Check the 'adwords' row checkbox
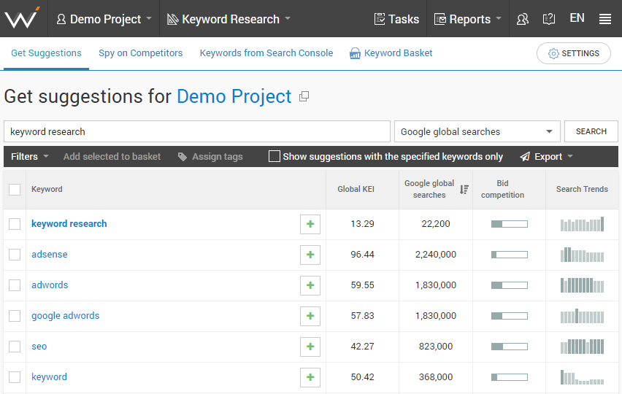Viewport: 622px width, 394px height. [15, 285]
